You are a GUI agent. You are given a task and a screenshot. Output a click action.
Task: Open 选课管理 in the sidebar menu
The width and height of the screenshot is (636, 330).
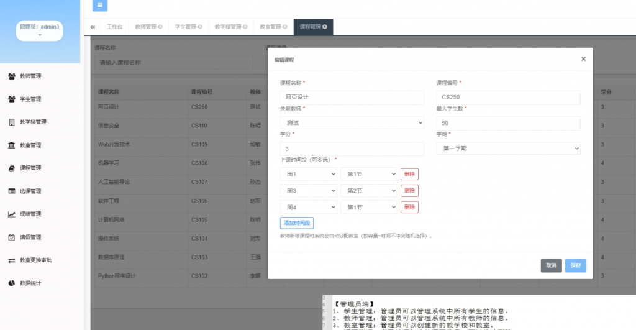pos(30,191)
